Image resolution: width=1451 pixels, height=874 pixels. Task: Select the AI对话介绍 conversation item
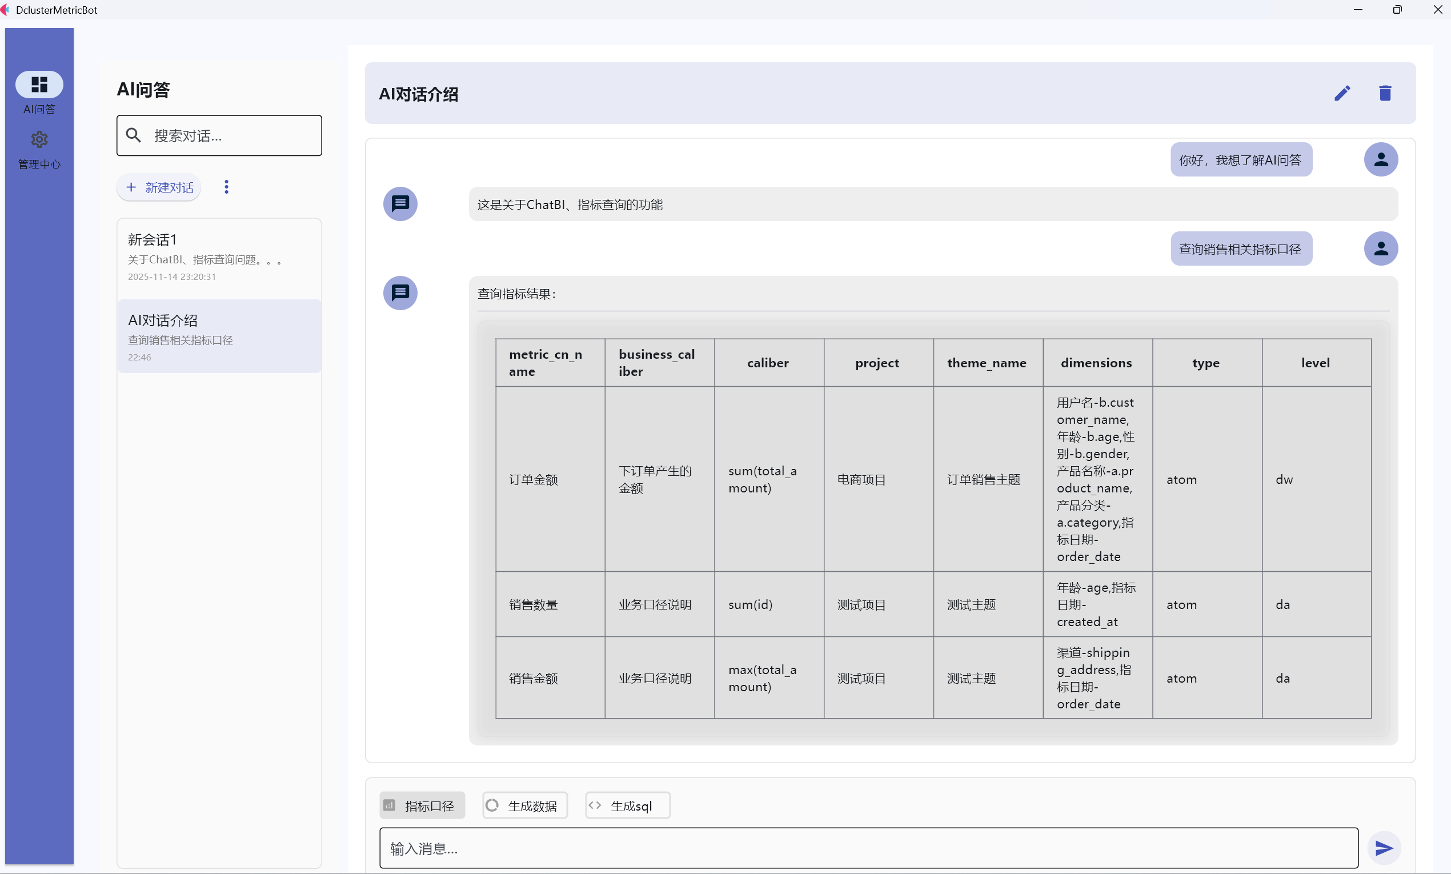coord(219,337)
